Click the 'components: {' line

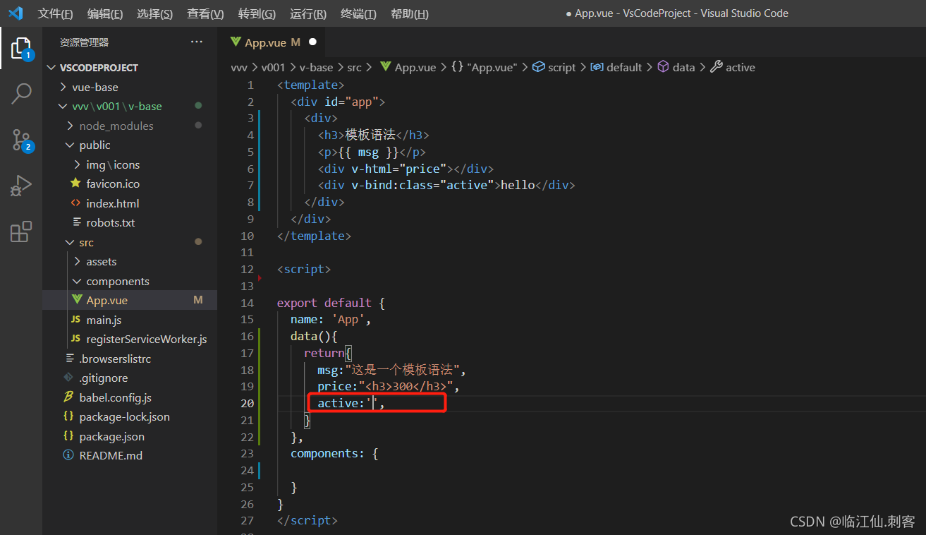(x=334, y=453)
